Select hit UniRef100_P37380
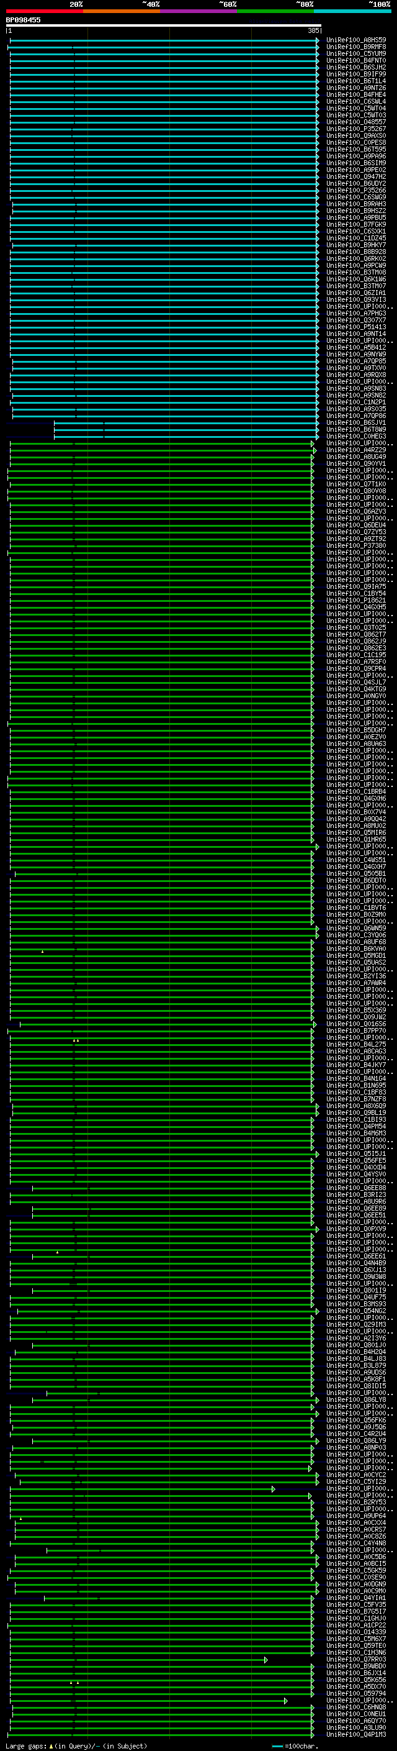This screenshot has height=1751, width=397. click(356, 546)
